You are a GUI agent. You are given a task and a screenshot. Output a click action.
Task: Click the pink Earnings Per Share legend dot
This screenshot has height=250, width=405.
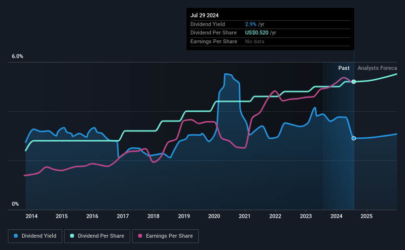point(140,236)
